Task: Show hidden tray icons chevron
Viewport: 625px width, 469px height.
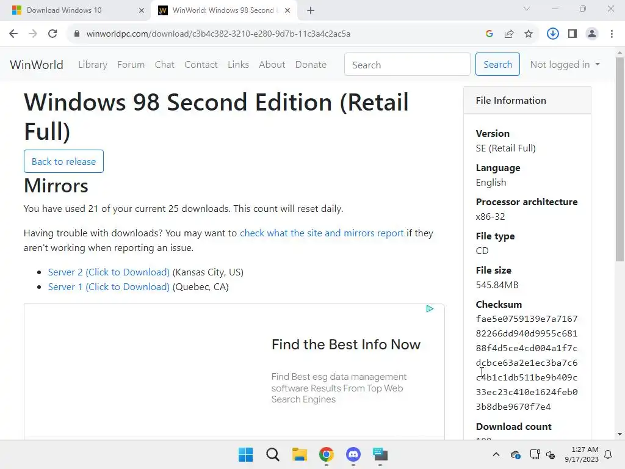Action: pos(496,454)
